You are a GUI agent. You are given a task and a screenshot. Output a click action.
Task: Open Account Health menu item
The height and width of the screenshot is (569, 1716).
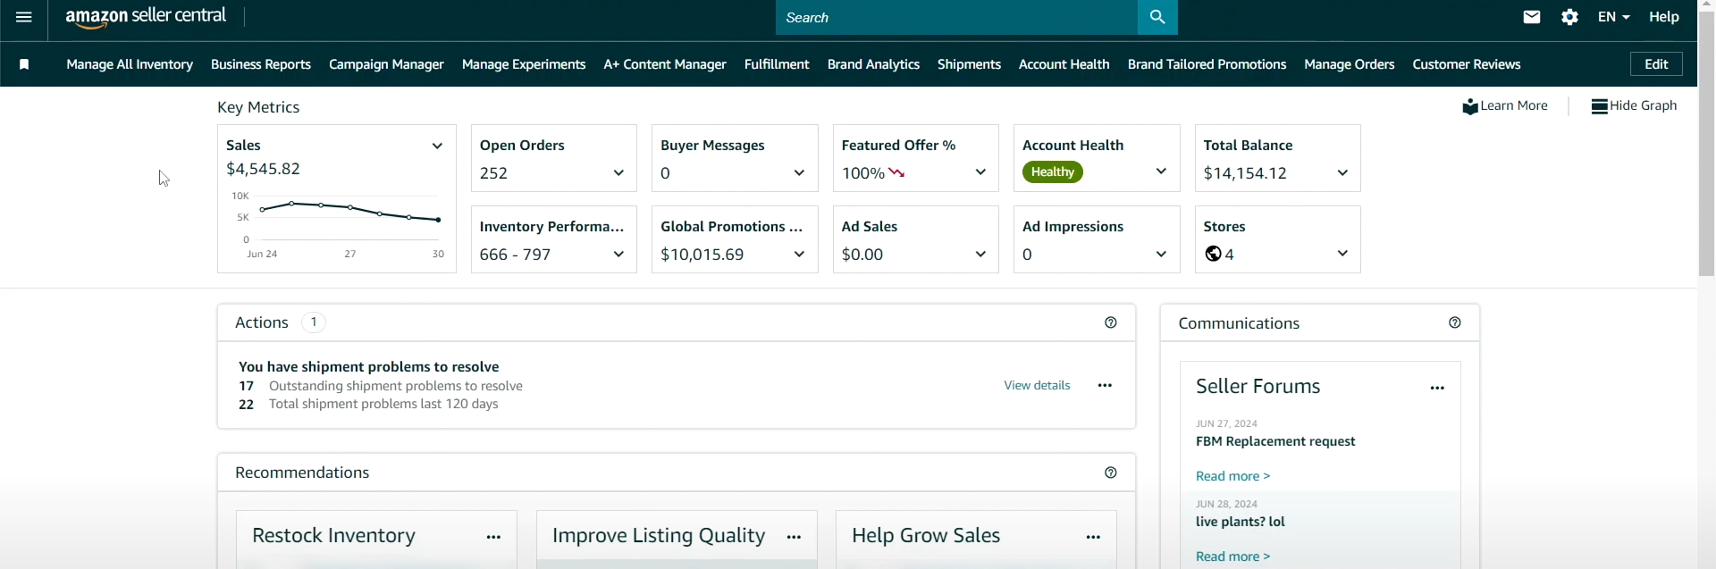(1064, 64)
